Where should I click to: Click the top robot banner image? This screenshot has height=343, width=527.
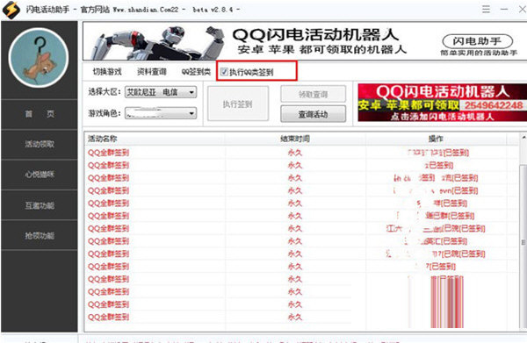pyautogui.click(x=304, y=41)
